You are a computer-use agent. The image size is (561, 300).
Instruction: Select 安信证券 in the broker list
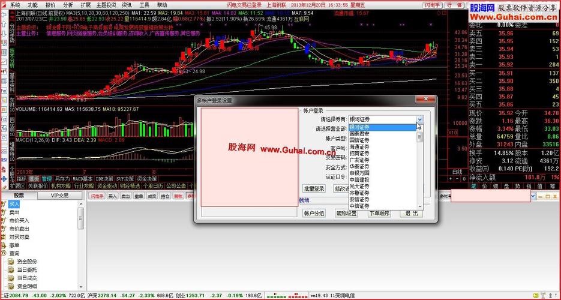click(x=359, y=200)
